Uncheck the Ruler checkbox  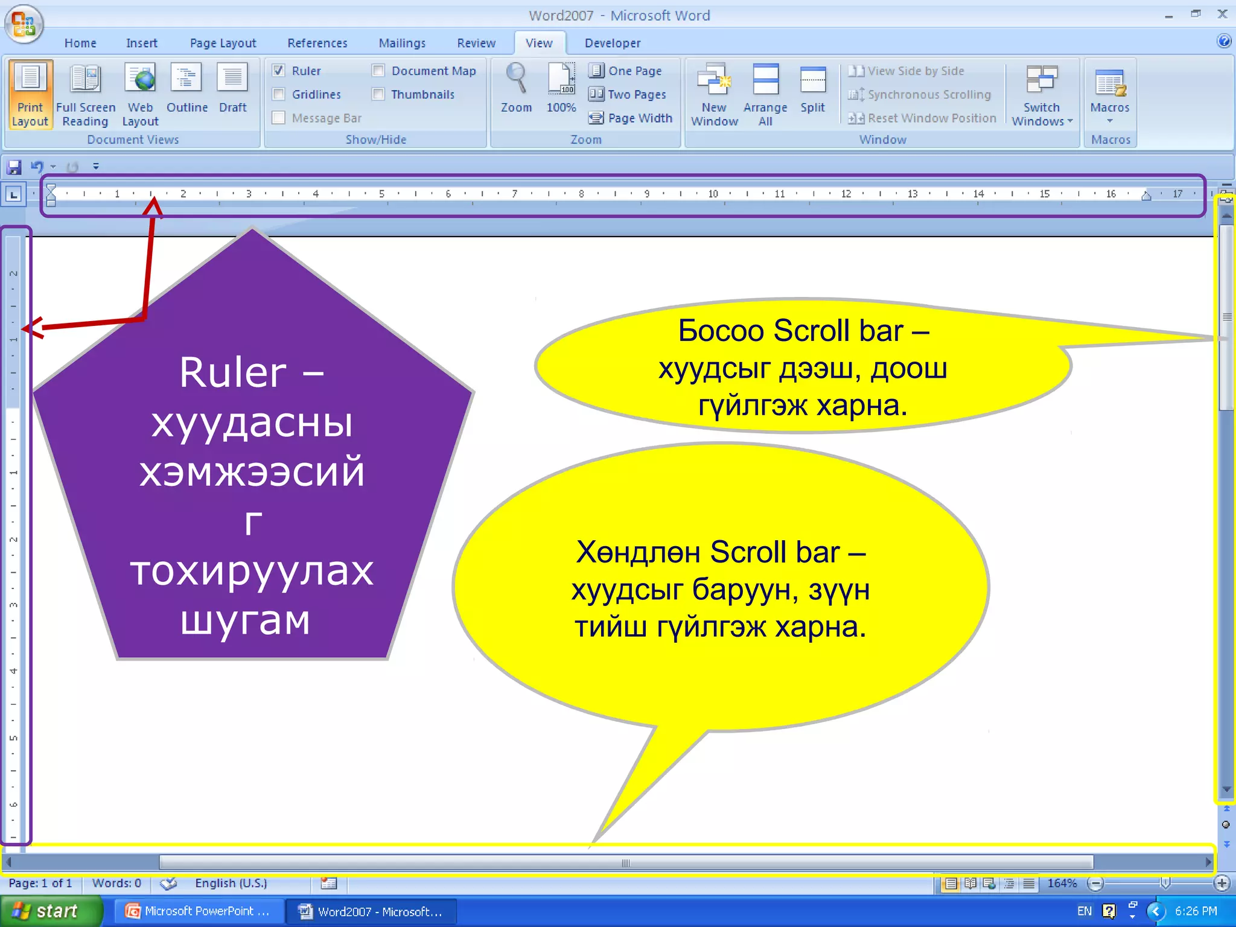coord(279,71)
